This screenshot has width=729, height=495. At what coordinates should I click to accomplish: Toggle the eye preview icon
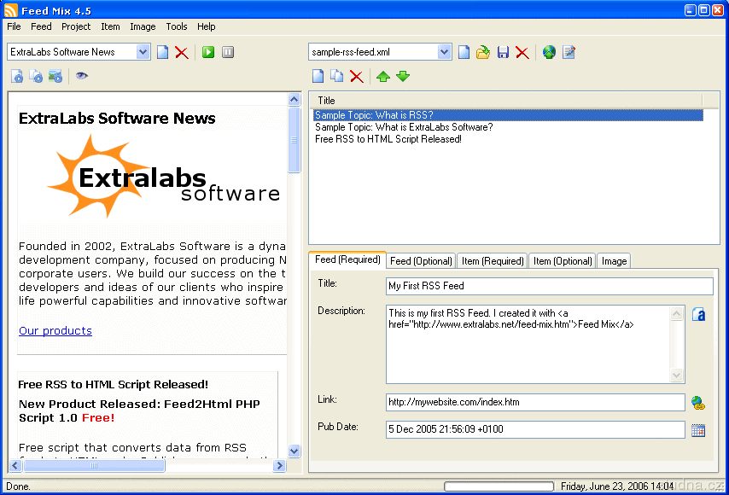coord(82,76)
